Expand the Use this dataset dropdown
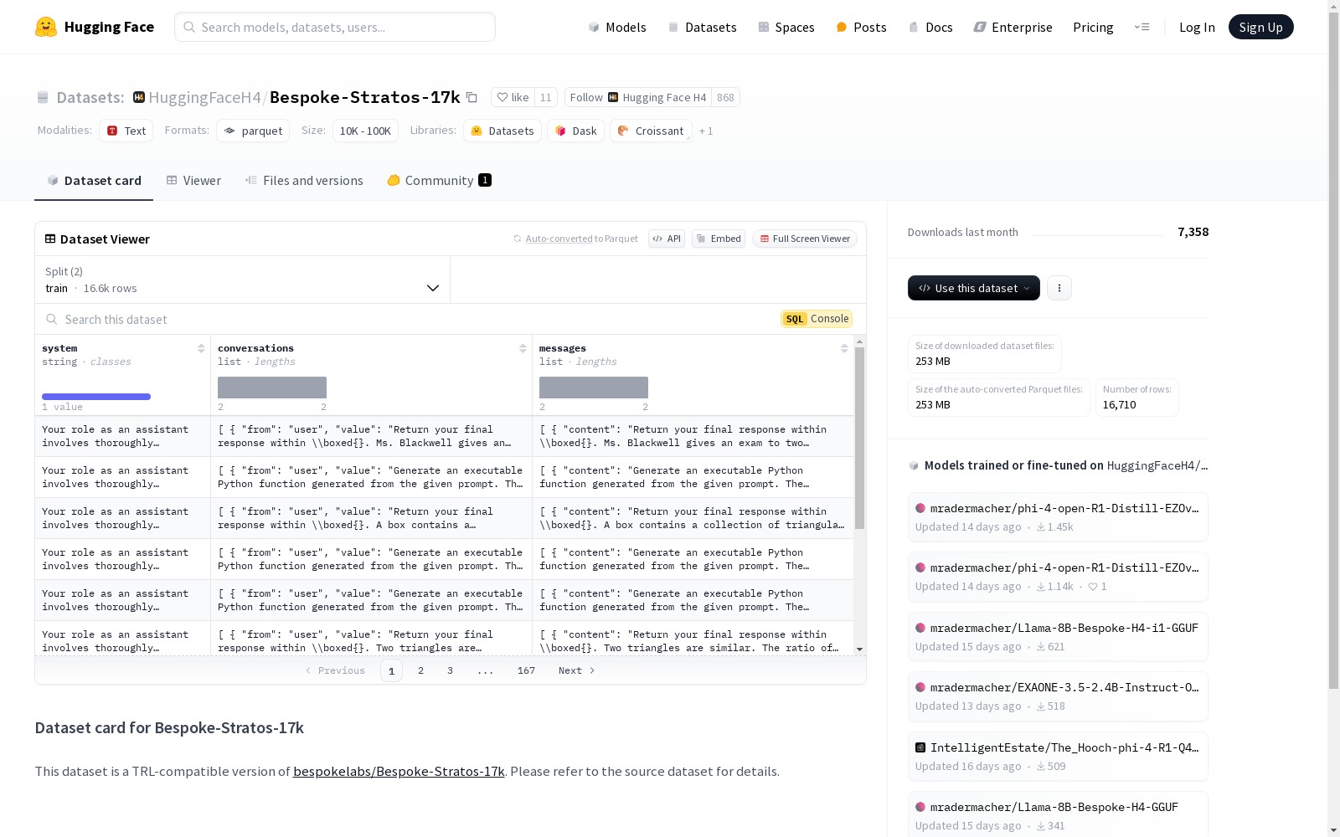The height and width of the screenshot is (837, 1340). (974, 288)
